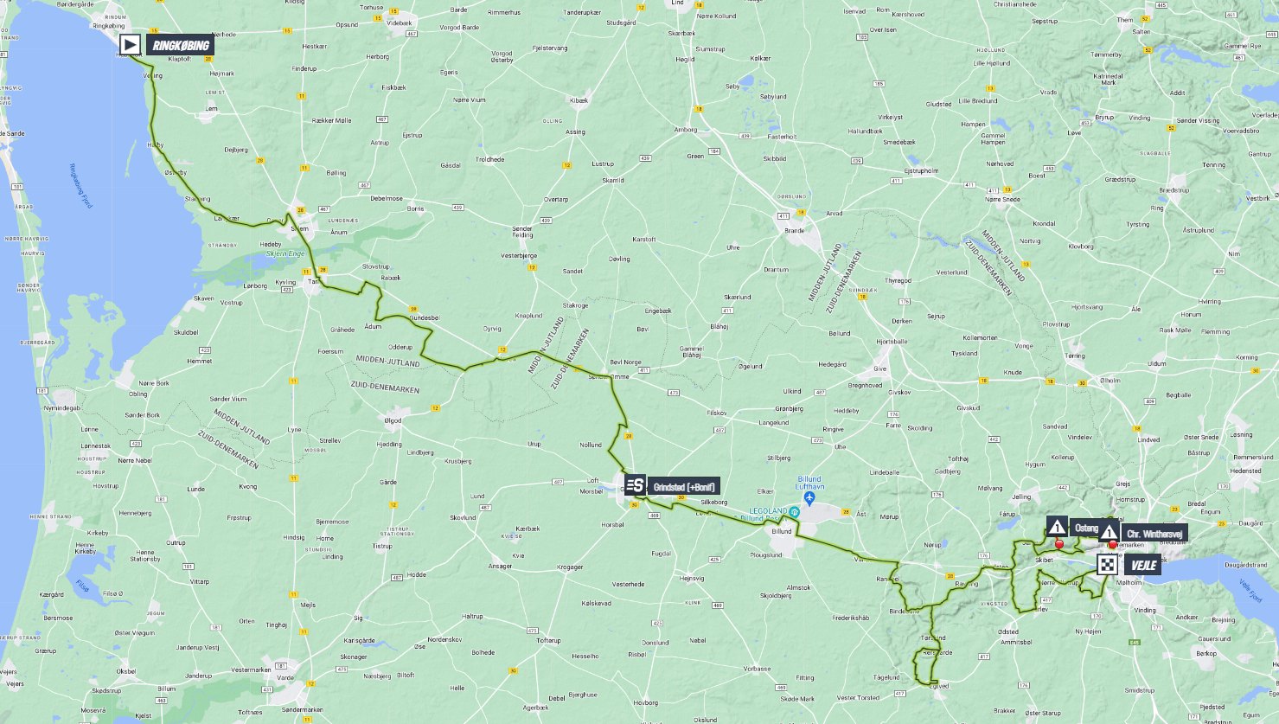Screen dimensions: 1279x724
Task: Click the Ølgod town label
Action: point(393,420)
